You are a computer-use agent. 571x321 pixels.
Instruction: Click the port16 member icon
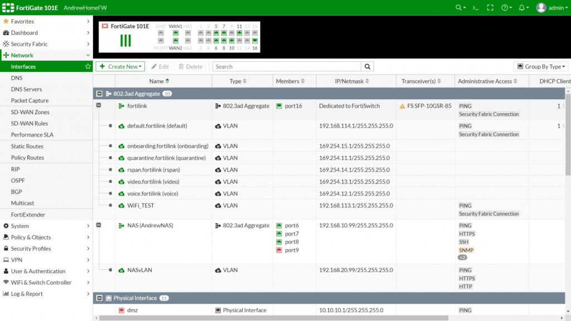click(x=279, y=106)
